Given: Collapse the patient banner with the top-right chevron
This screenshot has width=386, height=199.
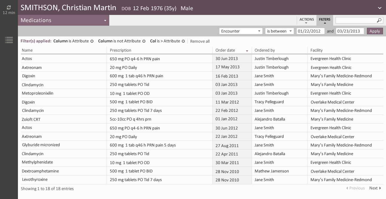Looking at the screenshot, I should click(x=380, y=8).
